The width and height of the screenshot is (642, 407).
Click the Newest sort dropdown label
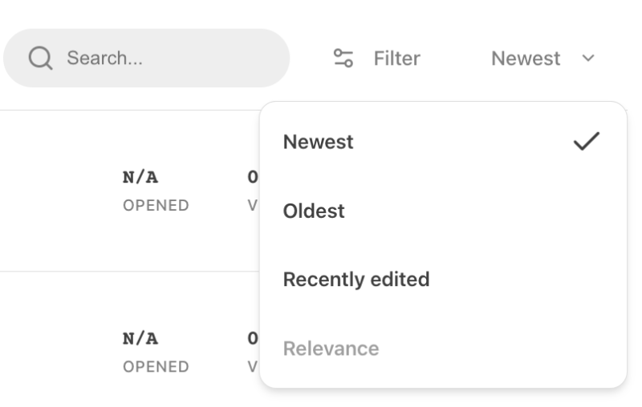click(x=526, y=58)
